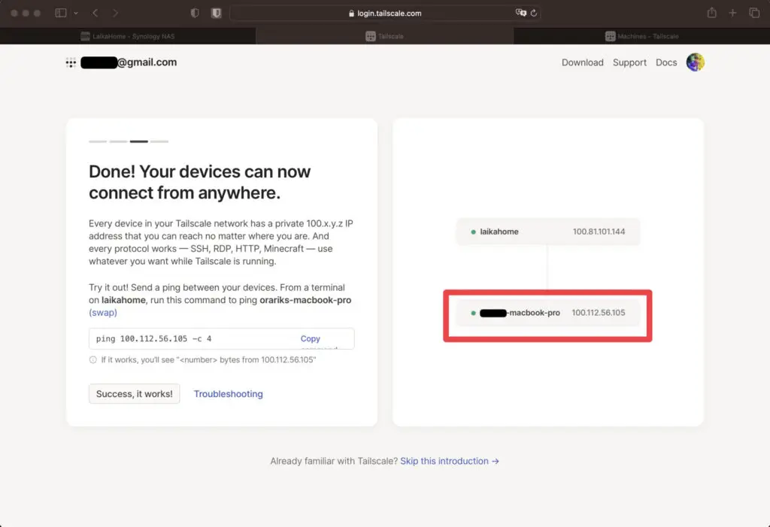Open the Docs link in the header
This screenshot has width=770, height=527.
click(666, 62)
